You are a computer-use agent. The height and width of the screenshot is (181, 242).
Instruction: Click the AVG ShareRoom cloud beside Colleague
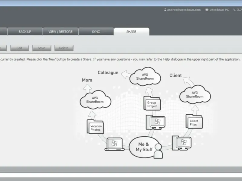coord(145,76)
